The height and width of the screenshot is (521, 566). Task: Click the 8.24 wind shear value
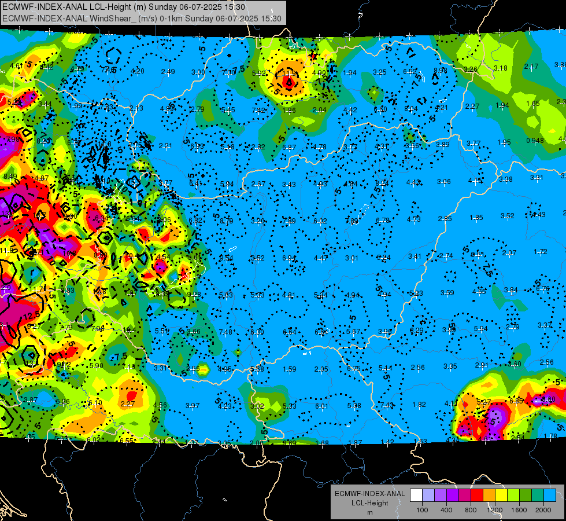pos(382,184)
